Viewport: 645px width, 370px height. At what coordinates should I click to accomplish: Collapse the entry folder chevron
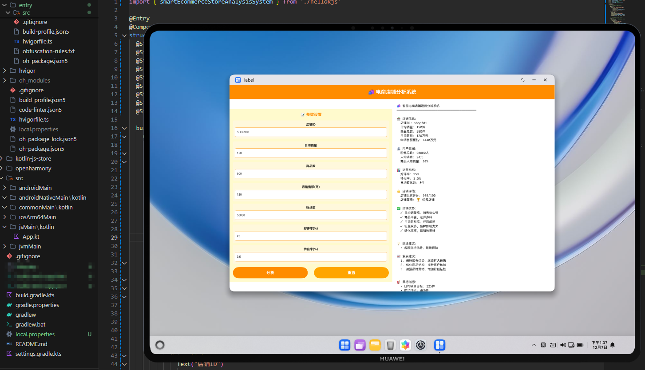pos(5,5)
